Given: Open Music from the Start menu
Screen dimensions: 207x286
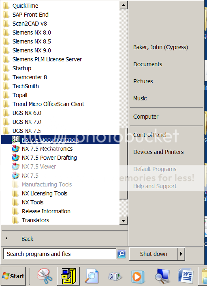Looking at the screenshot, I should [x=140, y=98].
